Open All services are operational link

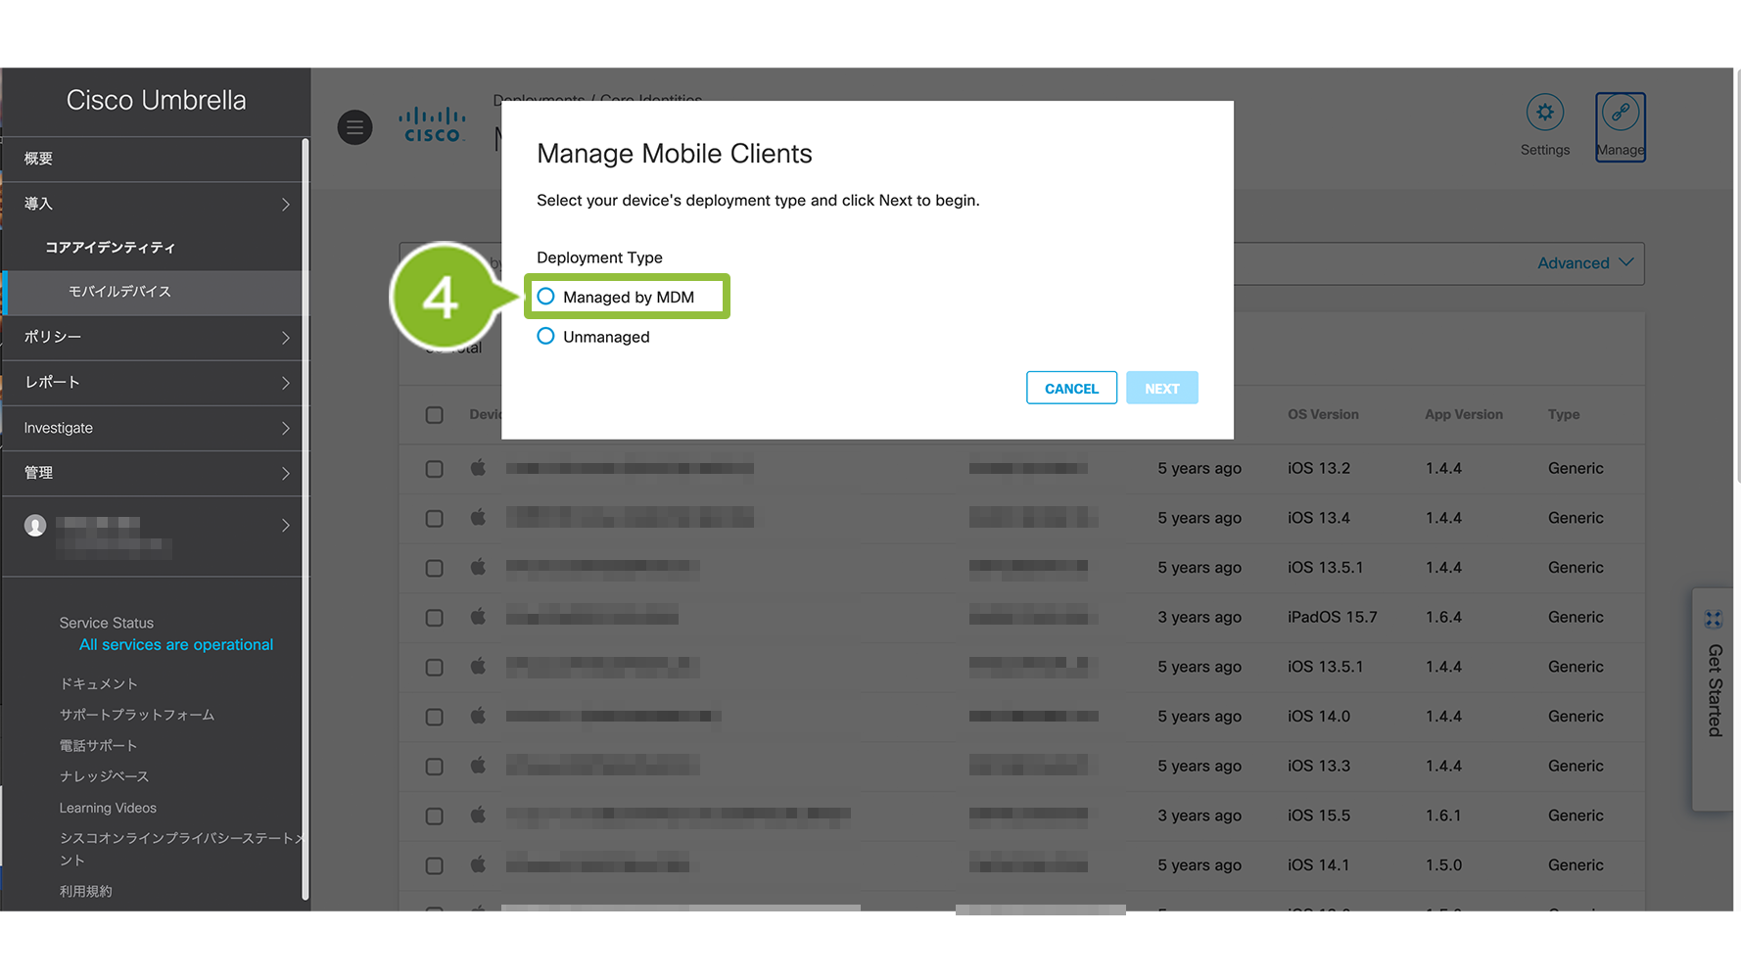176,645
